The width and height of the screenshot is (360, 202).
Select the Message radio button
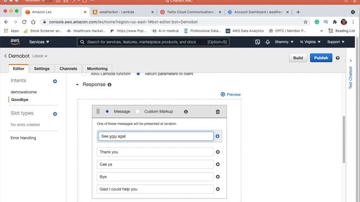coord(107,112)
